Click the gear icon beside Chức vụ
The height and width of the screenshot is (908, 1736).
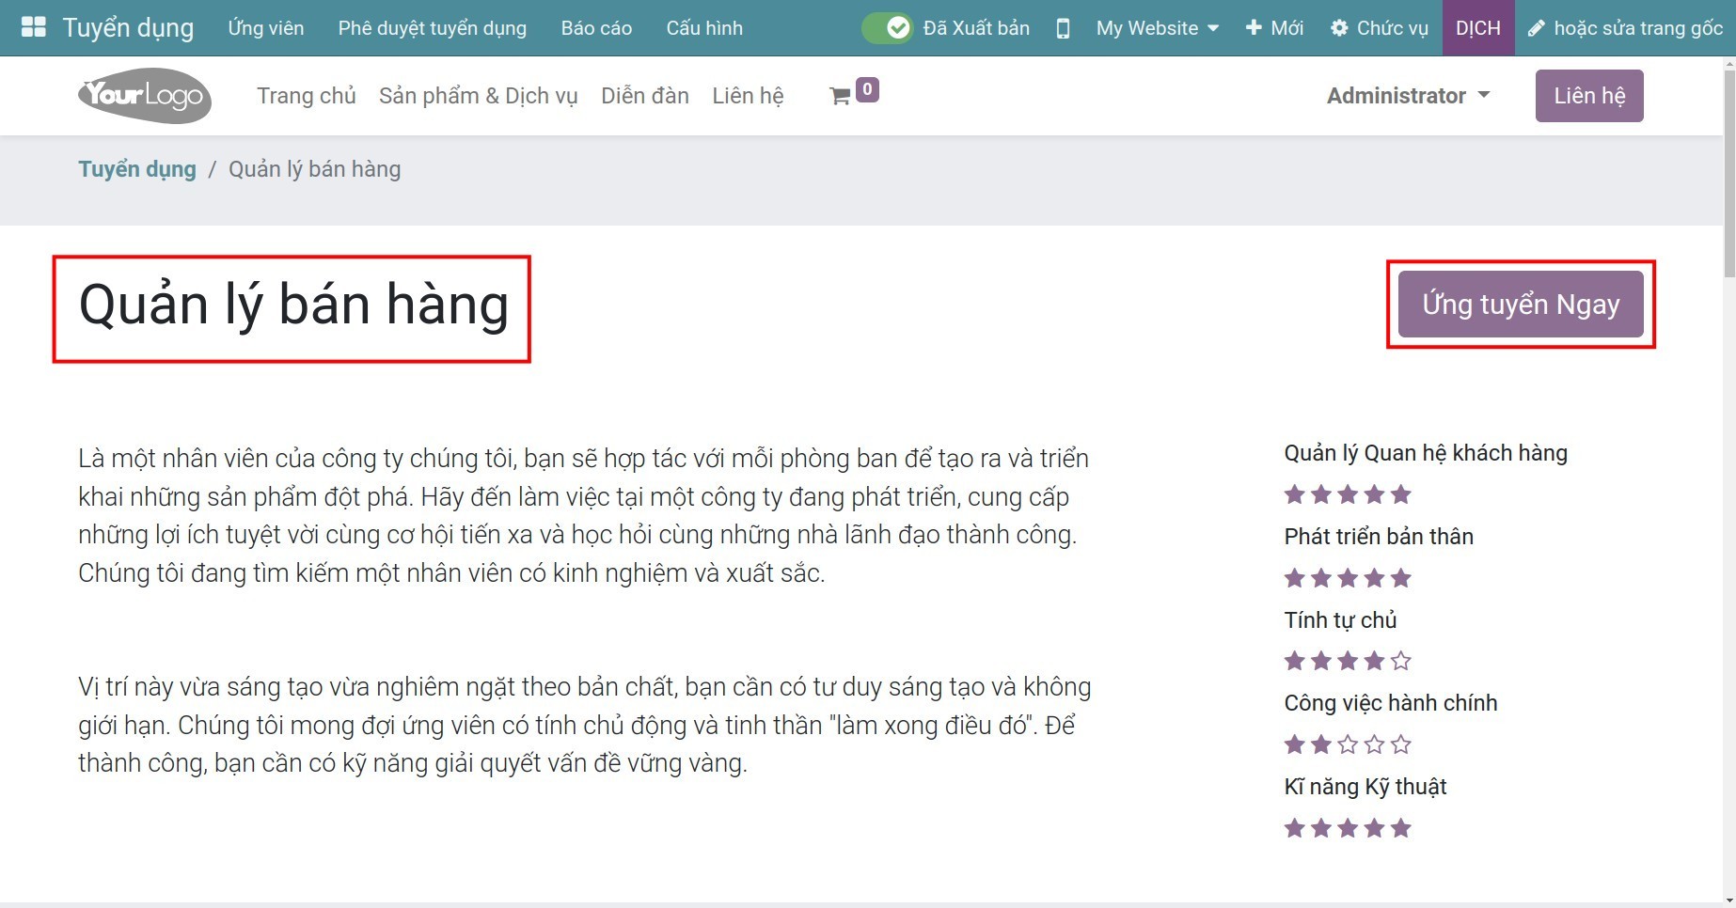[x=1339, y=27]
